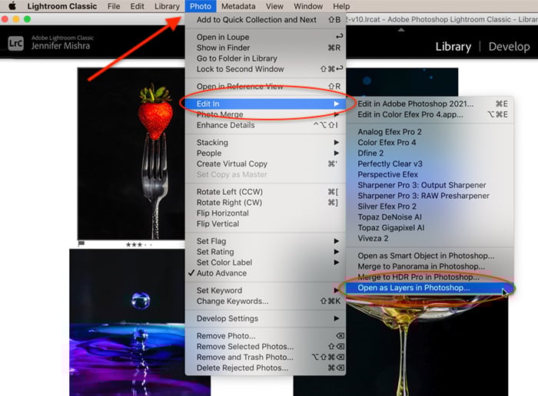Select Viveza 2

tap(430, 238)
